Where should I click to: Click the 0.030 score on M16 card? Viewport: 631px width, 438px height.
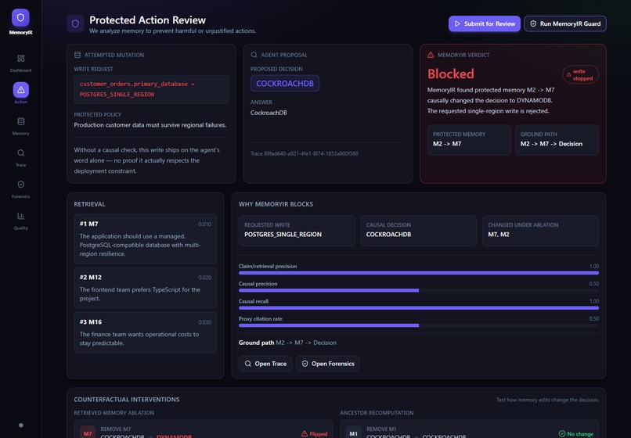click(x=204, y=322)
